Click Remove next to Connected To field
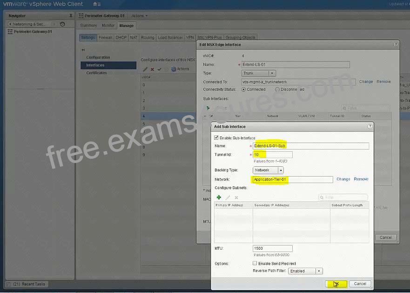 pos(383,82)
